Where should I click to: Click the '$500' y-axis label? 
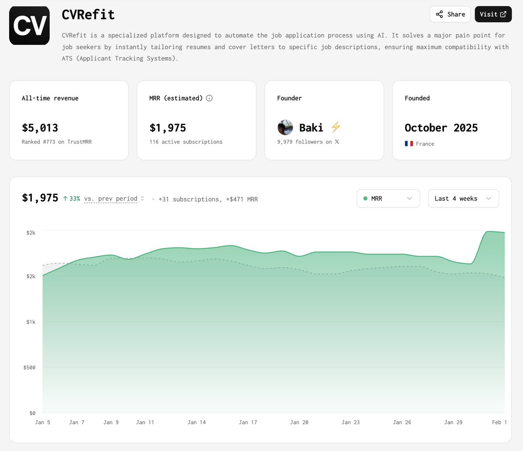[30, 367]
